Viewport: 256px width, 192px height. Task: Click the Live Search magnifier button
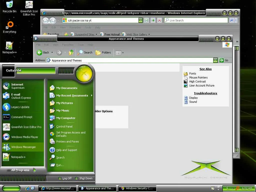click(231, 20)
